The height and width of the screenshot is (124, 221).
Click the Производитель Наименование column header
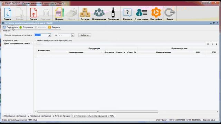tap(163, 52)
